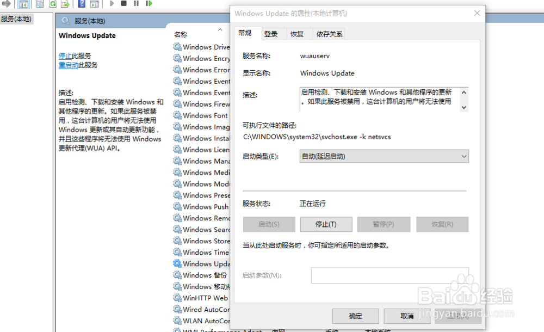Click the start service play icon
Image resolution: width=544 pixels, height=332 pixels.
coord(112,3)
